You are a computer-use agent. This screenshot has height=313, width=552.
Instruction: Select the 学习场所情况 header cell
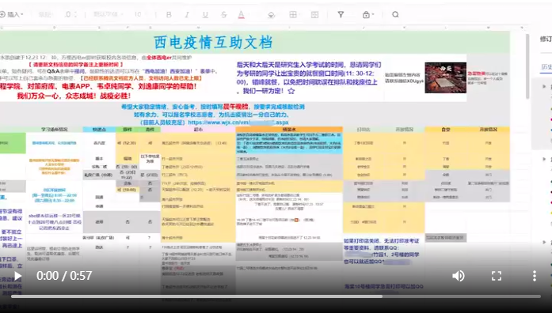54,130
